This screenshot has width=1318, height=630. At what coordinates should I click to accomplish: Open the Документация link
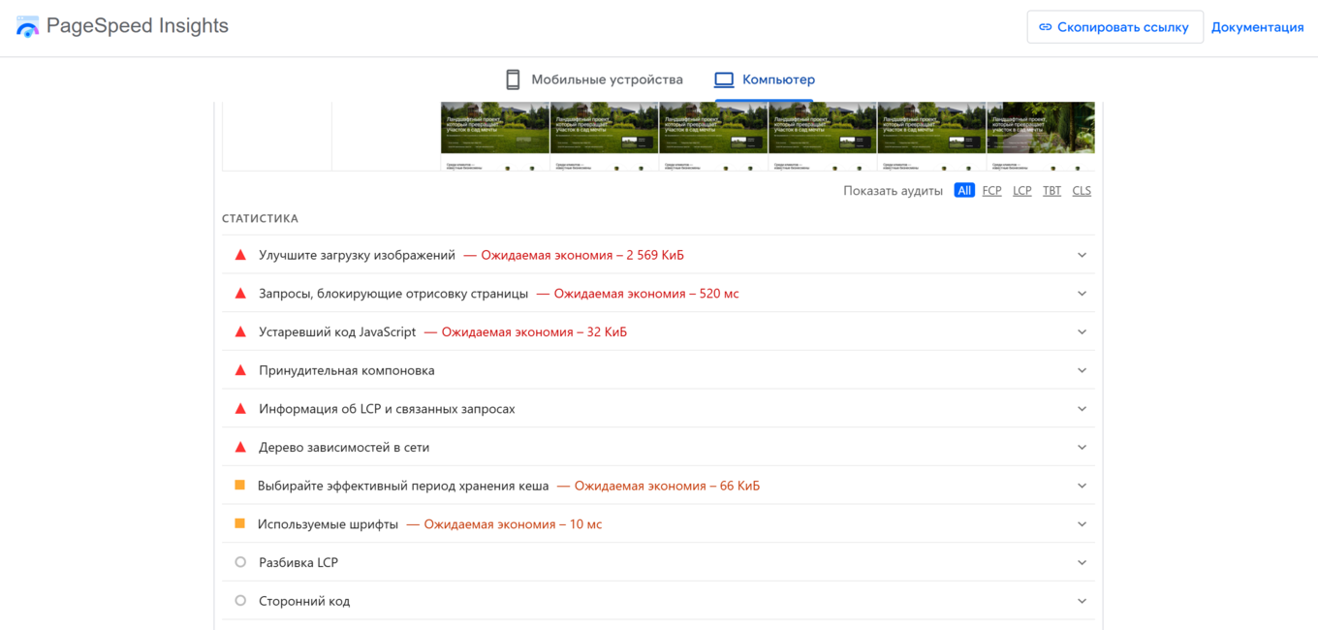click(x=1257, y=26)
